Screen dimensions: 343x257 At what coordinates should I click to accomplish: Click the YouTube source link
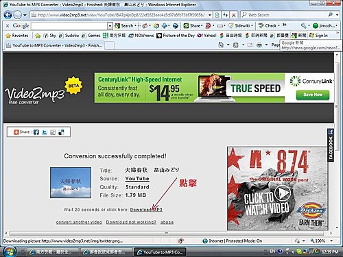[x=137, y=179]
